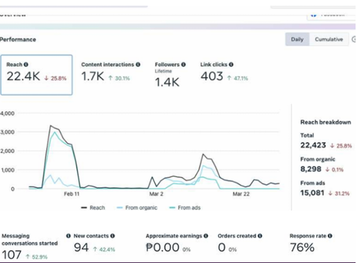Select the Link clicks metric

[224, 72]
